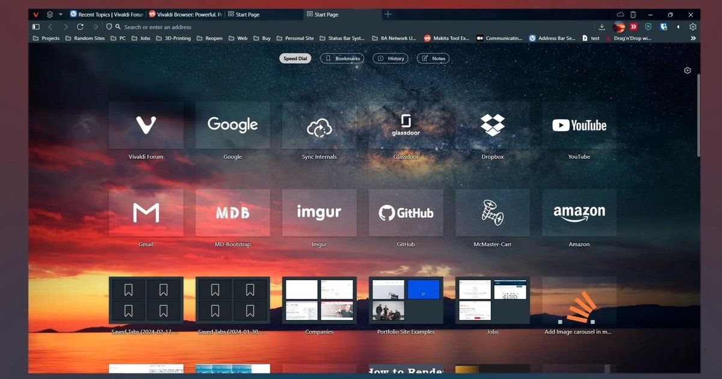This screenshot has width=722, height=379.
Task: Switch to the Vivaldi Browser: Powerful tab
Action: coord(185,14)
